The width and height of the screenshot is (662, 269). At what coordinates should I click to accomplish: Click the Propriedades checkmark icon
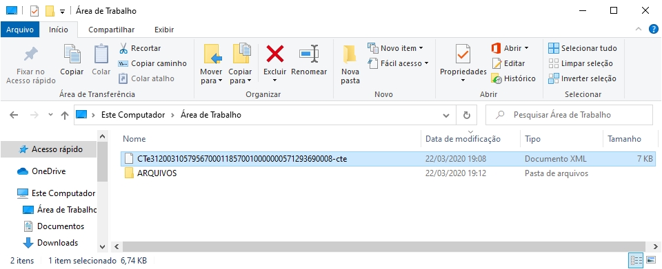click(x=463, y=54)
